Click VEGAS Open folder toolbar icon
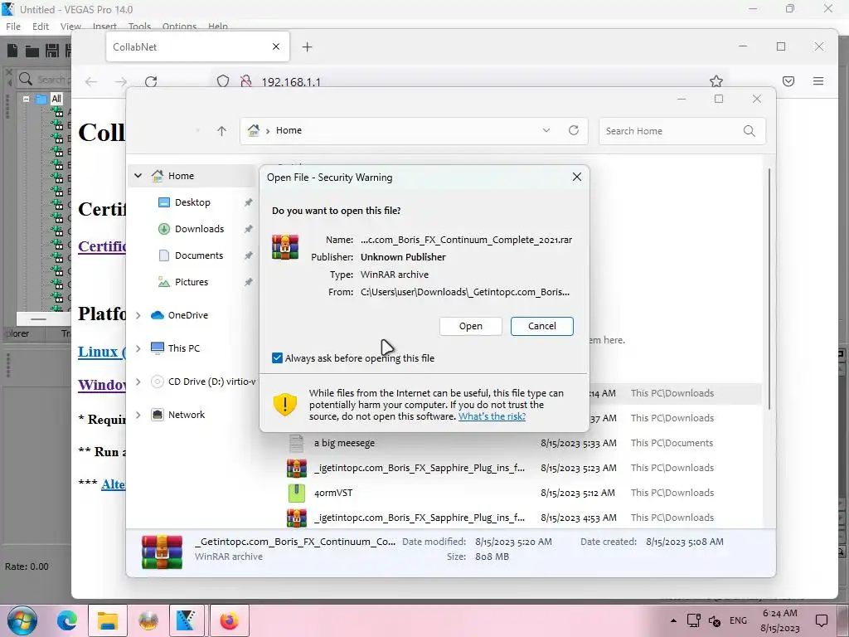The height and width of the screenshot is (637, 849). tap(32, 51)
